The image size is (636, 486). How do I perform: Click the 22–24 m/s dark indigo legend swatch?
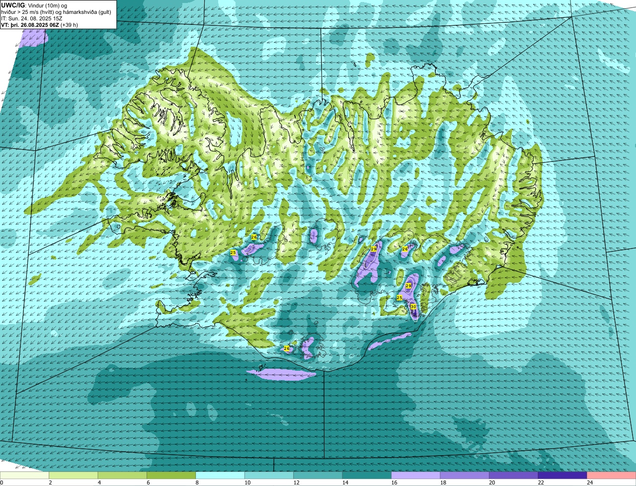[562, 475]
